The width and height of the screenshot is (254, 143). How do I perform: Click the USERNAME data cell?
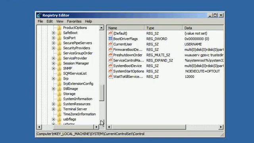pos(193,44)
